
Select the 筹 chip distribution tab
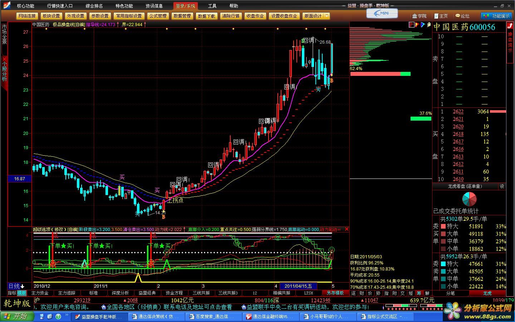pos(419,293)
